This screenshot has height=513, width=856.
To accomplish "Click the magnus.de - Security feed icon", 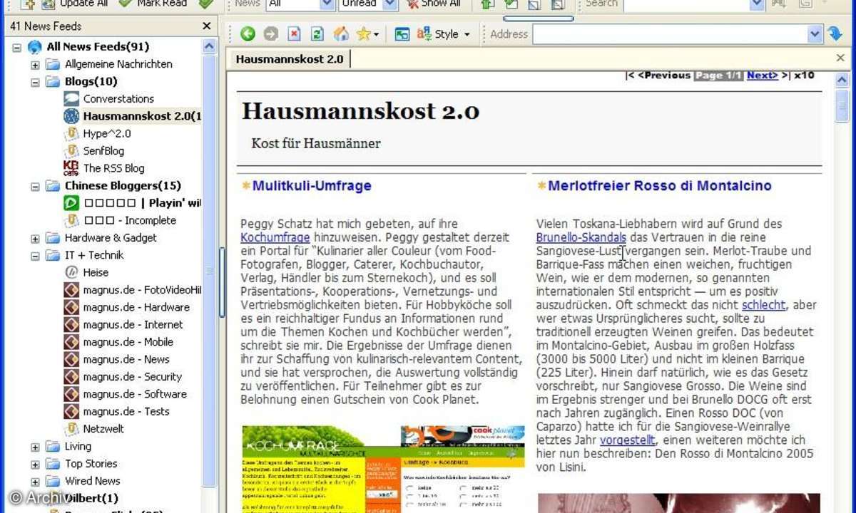I will click(71, 377).
